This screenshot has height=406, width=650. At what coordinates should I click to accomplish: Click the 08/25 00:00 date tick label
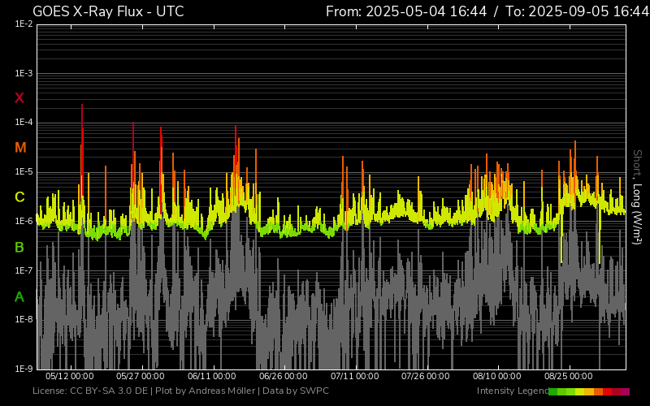pos(569,377)
